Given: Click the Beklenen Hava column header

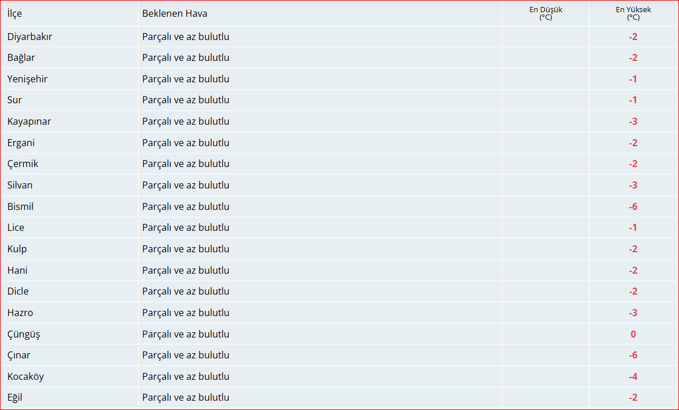Looking at the screenshot, I should [x=175, y=13].
